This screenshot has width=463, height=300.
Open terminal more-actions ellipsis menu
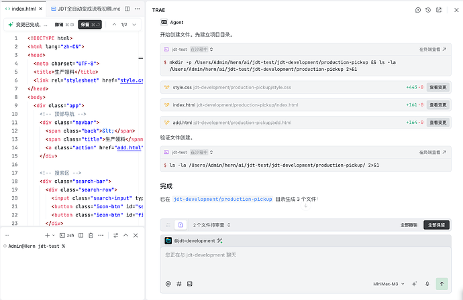point(101,235)
